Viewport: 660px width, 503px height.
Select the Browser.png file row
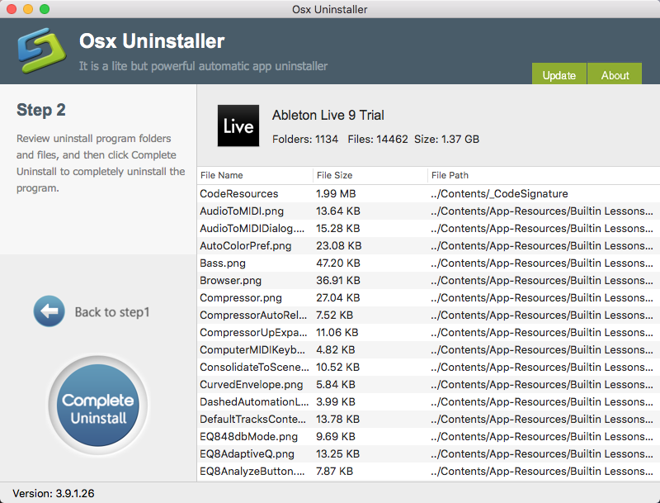point(230,280)
